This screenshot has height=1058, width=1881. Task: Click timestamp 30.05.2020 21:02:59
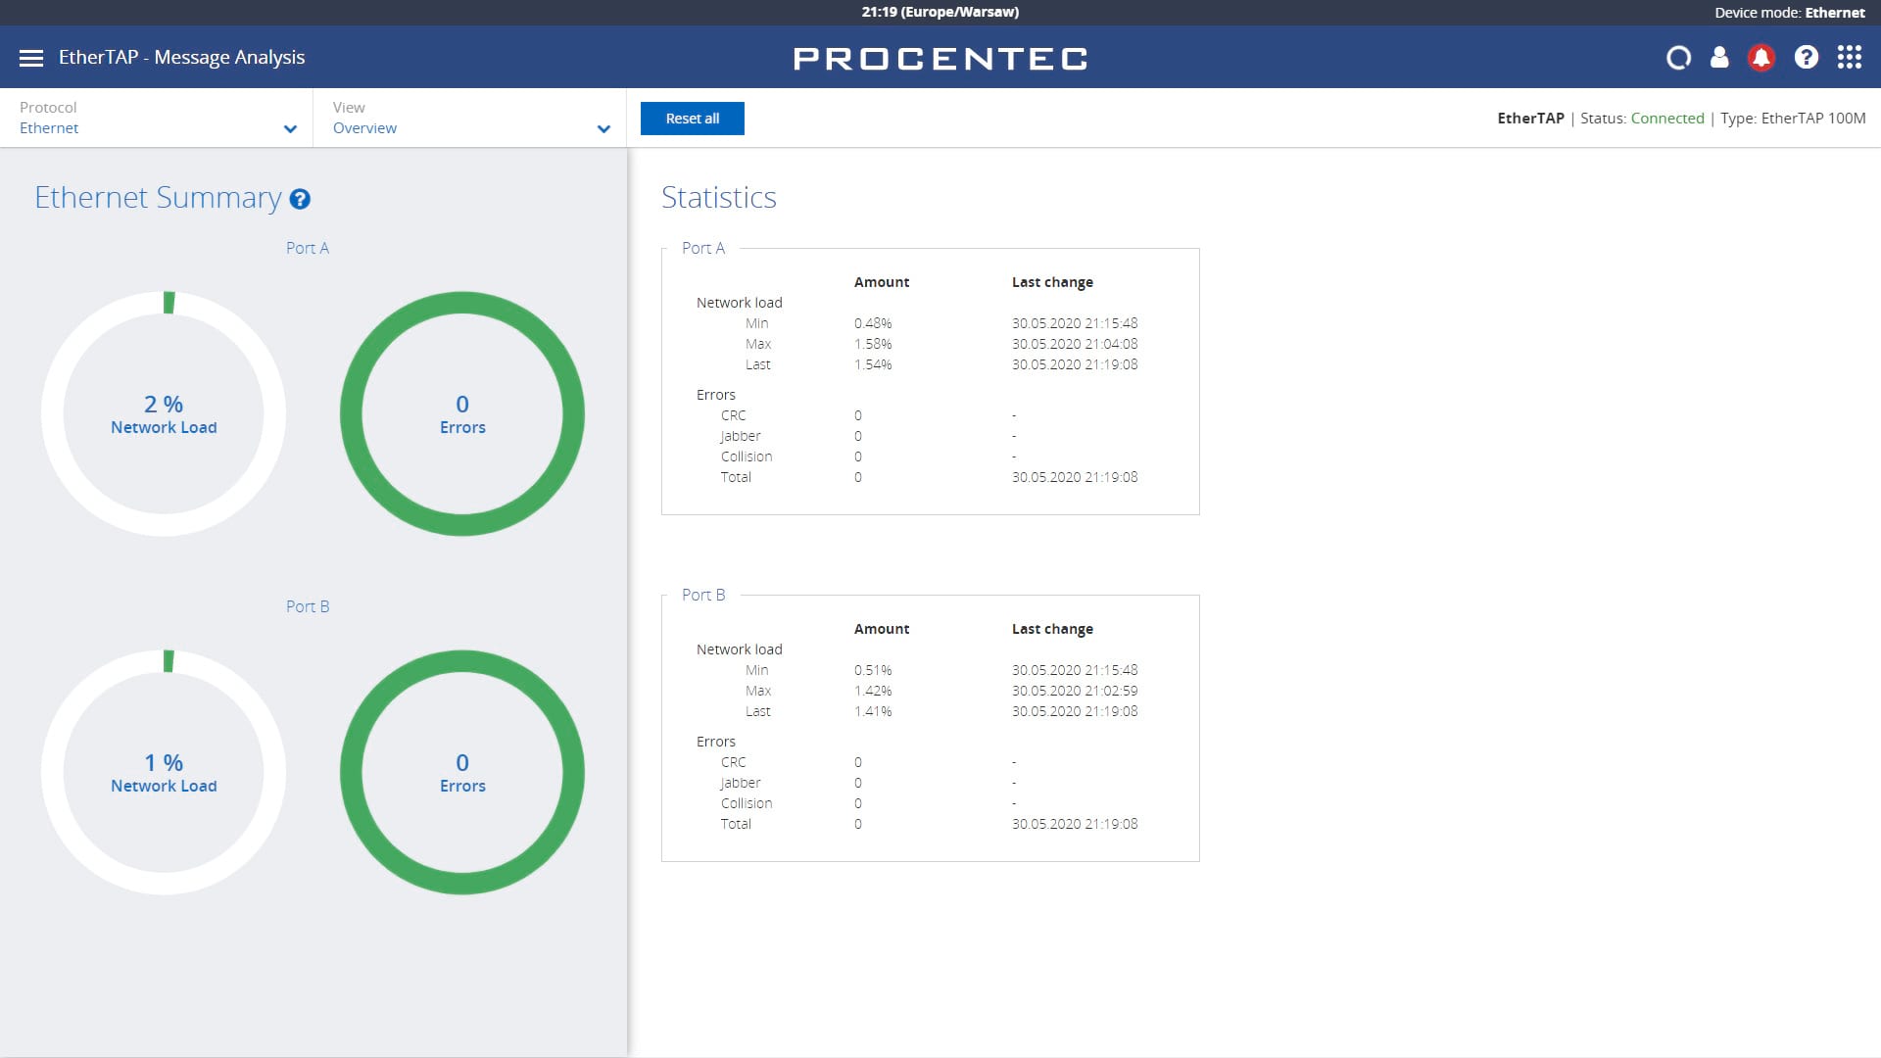coord(1075,691)
